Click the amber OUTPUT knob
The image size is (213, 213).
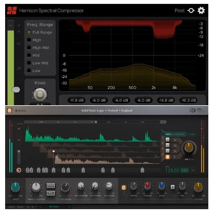tap(198, 187)
